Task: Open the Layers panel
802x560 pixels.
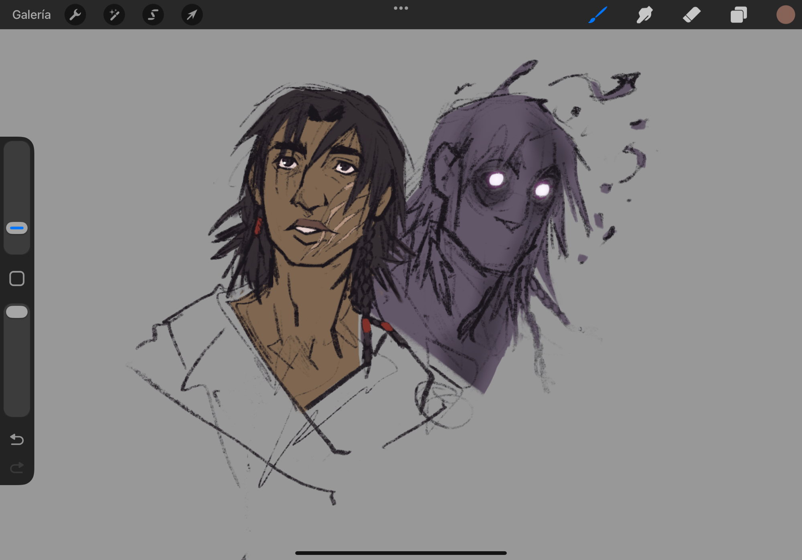Action: [x=738, y=15]
